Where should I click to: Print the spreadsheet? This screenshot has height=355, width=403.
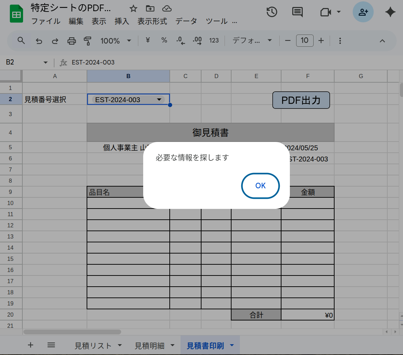click(72, 41)
